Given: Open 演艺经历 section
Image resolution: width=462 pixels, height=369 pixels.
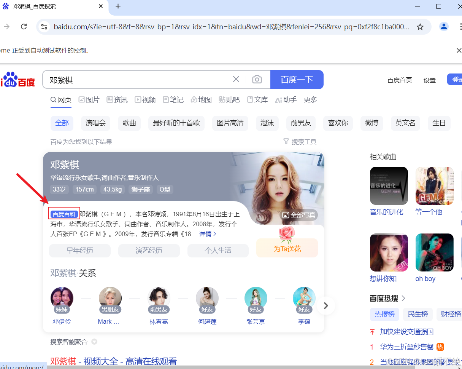Looking at the screenshot, I should tap(149, 251).
